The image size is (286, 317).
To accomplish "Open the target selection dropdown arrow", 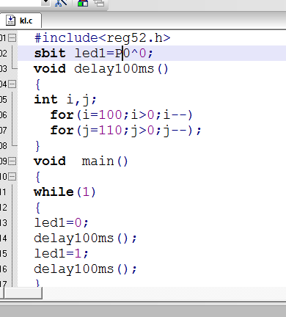I will (45, 2).
